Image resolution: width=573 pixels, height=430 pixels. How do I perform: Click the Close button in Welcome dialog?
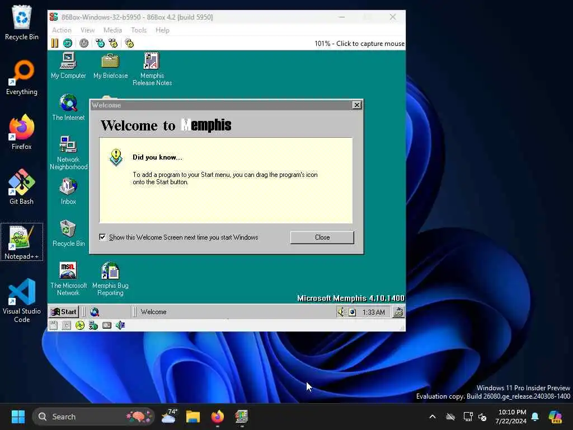click(x=322, y=237)
